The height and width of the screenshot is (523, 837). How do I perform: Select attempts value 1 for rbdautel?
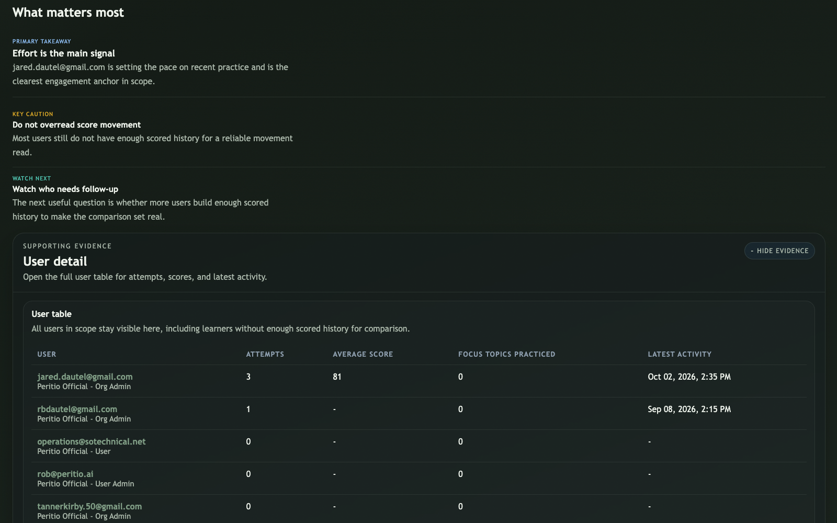[x=248, y=409]
